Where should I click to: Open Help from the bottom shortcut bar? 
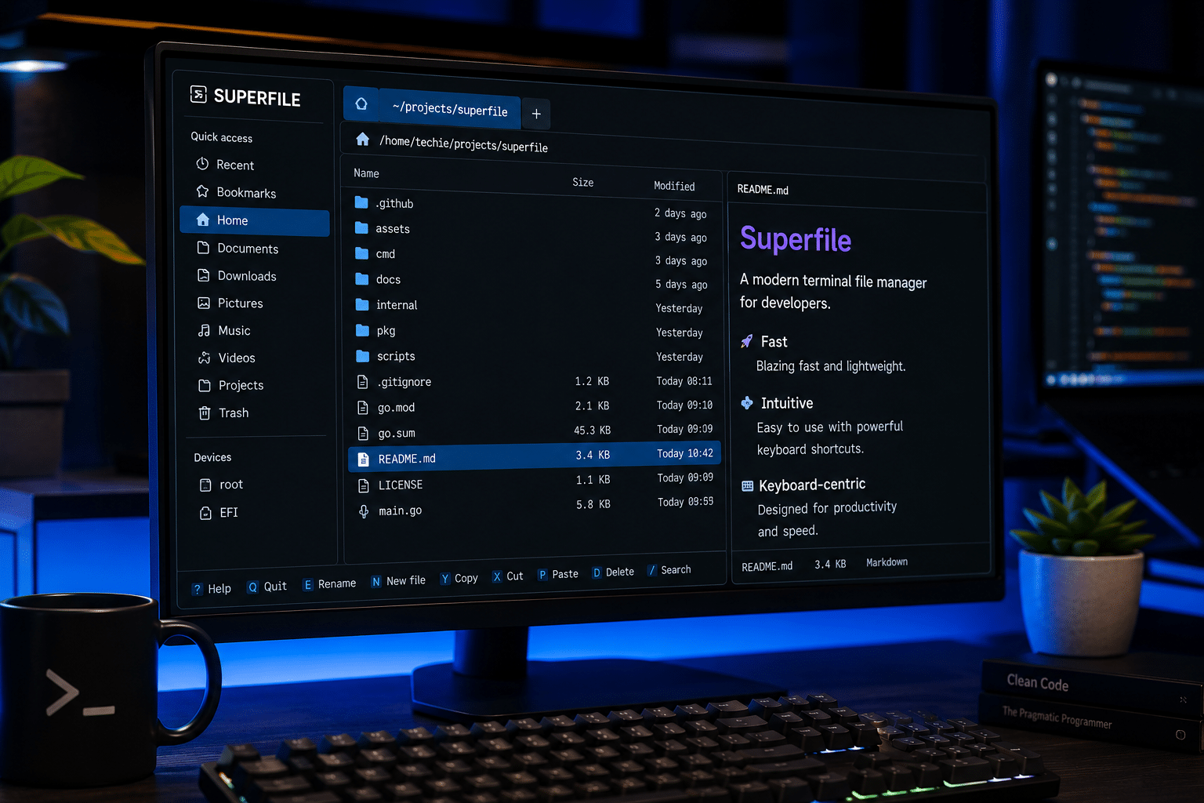click(212, 588)
